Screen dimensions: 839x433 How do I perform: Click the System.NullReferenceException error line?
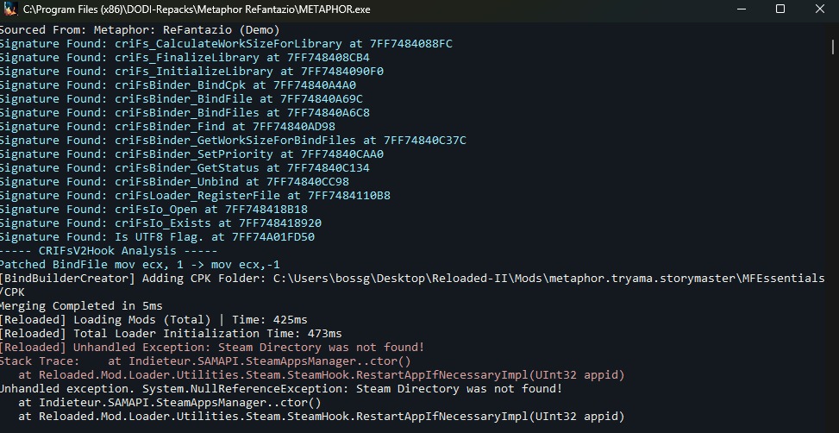click(x=281, y=389)
